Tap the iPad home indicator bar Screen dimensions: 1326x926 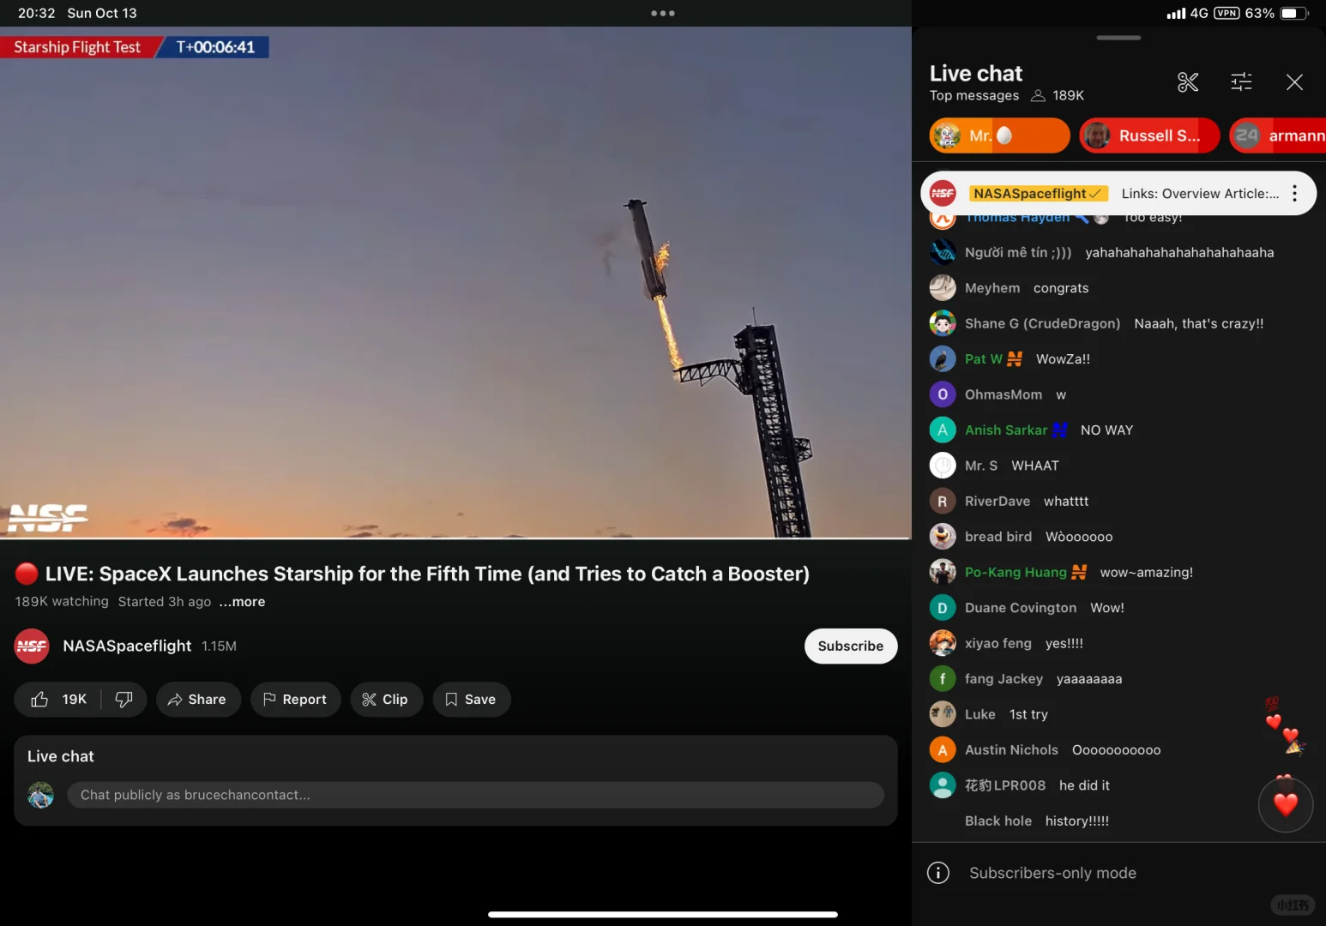click(663, 914)
